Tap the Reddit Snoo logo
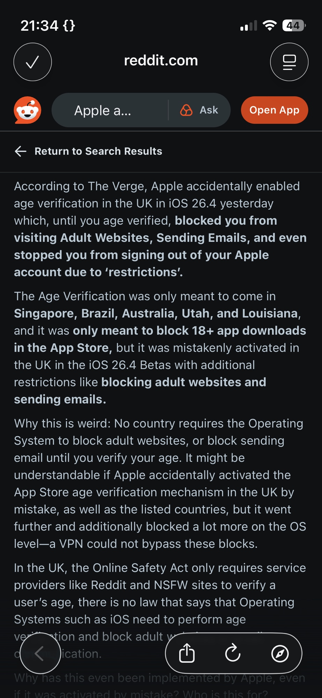This screenshot has width=322, height=698. coord(28,110)
